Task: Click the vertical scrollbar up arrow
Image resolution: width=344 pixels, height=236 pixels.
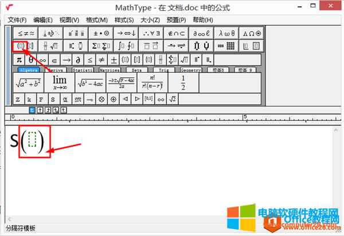Action: (x=335, y=130)
